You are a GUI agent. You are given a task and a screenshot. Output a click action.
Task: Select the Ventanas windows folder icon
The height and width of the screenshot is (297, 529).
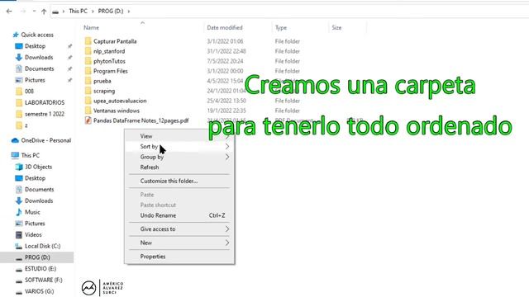coord(88,111)
